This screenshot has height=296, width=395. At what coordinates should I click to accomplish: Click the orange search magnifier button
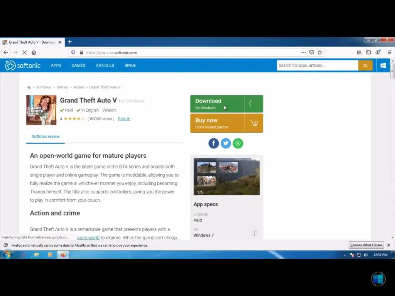coord(365,66)
